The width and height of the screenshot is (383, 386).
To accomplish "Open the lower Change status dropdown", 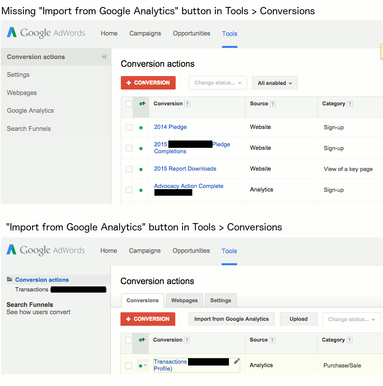I will point(352,319).
